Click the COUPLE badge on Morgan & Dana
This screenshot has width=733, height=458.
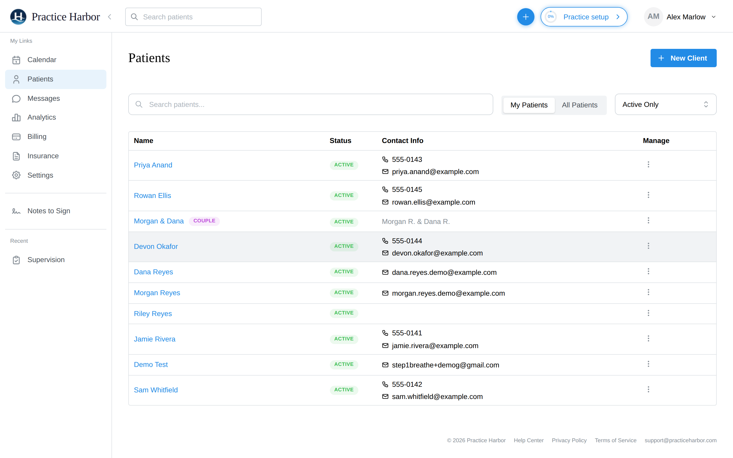point(204,221)
